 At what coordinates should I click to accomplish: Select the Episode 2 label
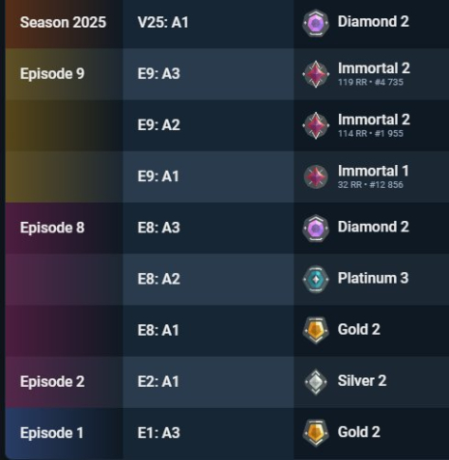(x=52, y=382)
